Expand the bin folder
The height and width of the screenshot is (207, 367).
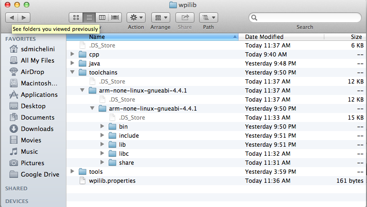tap(102, 127)
